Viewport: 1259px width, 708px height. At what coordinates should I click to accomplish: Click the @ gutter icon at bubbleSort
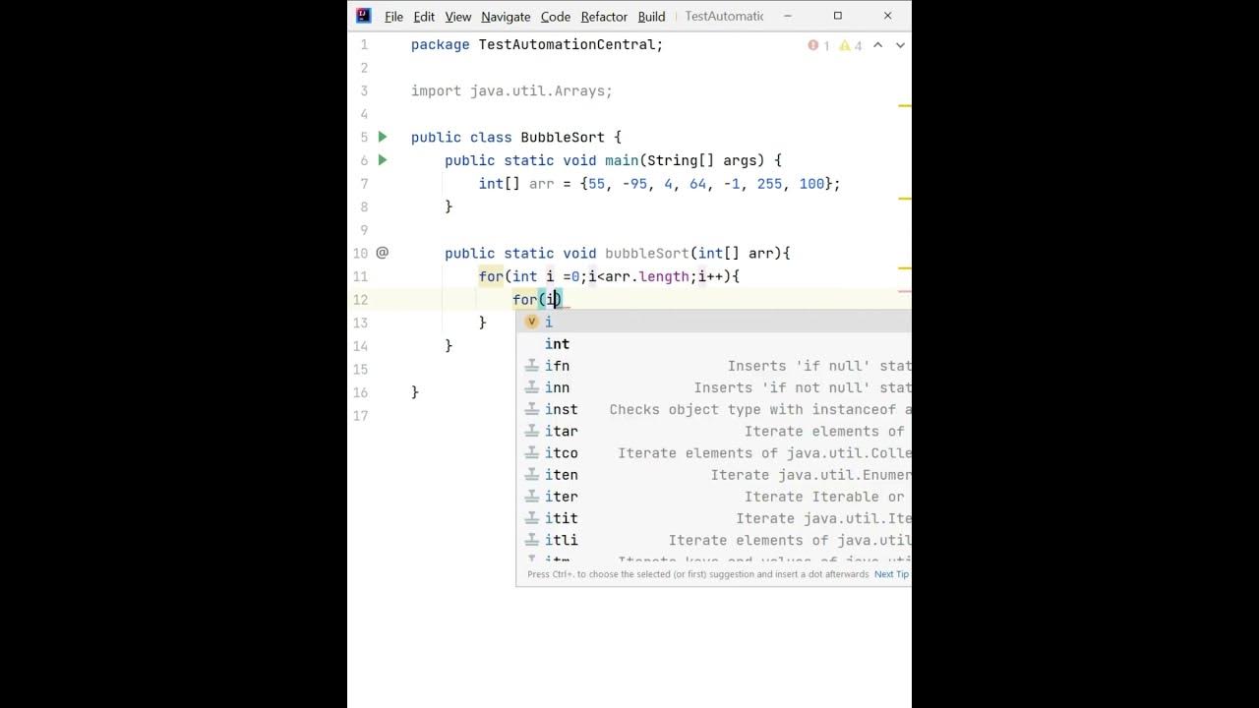pyautogui.click(x=383, y=253)
